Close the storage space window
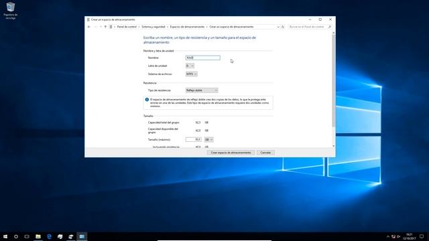429x241 pixels. click(x=330, y=19)
